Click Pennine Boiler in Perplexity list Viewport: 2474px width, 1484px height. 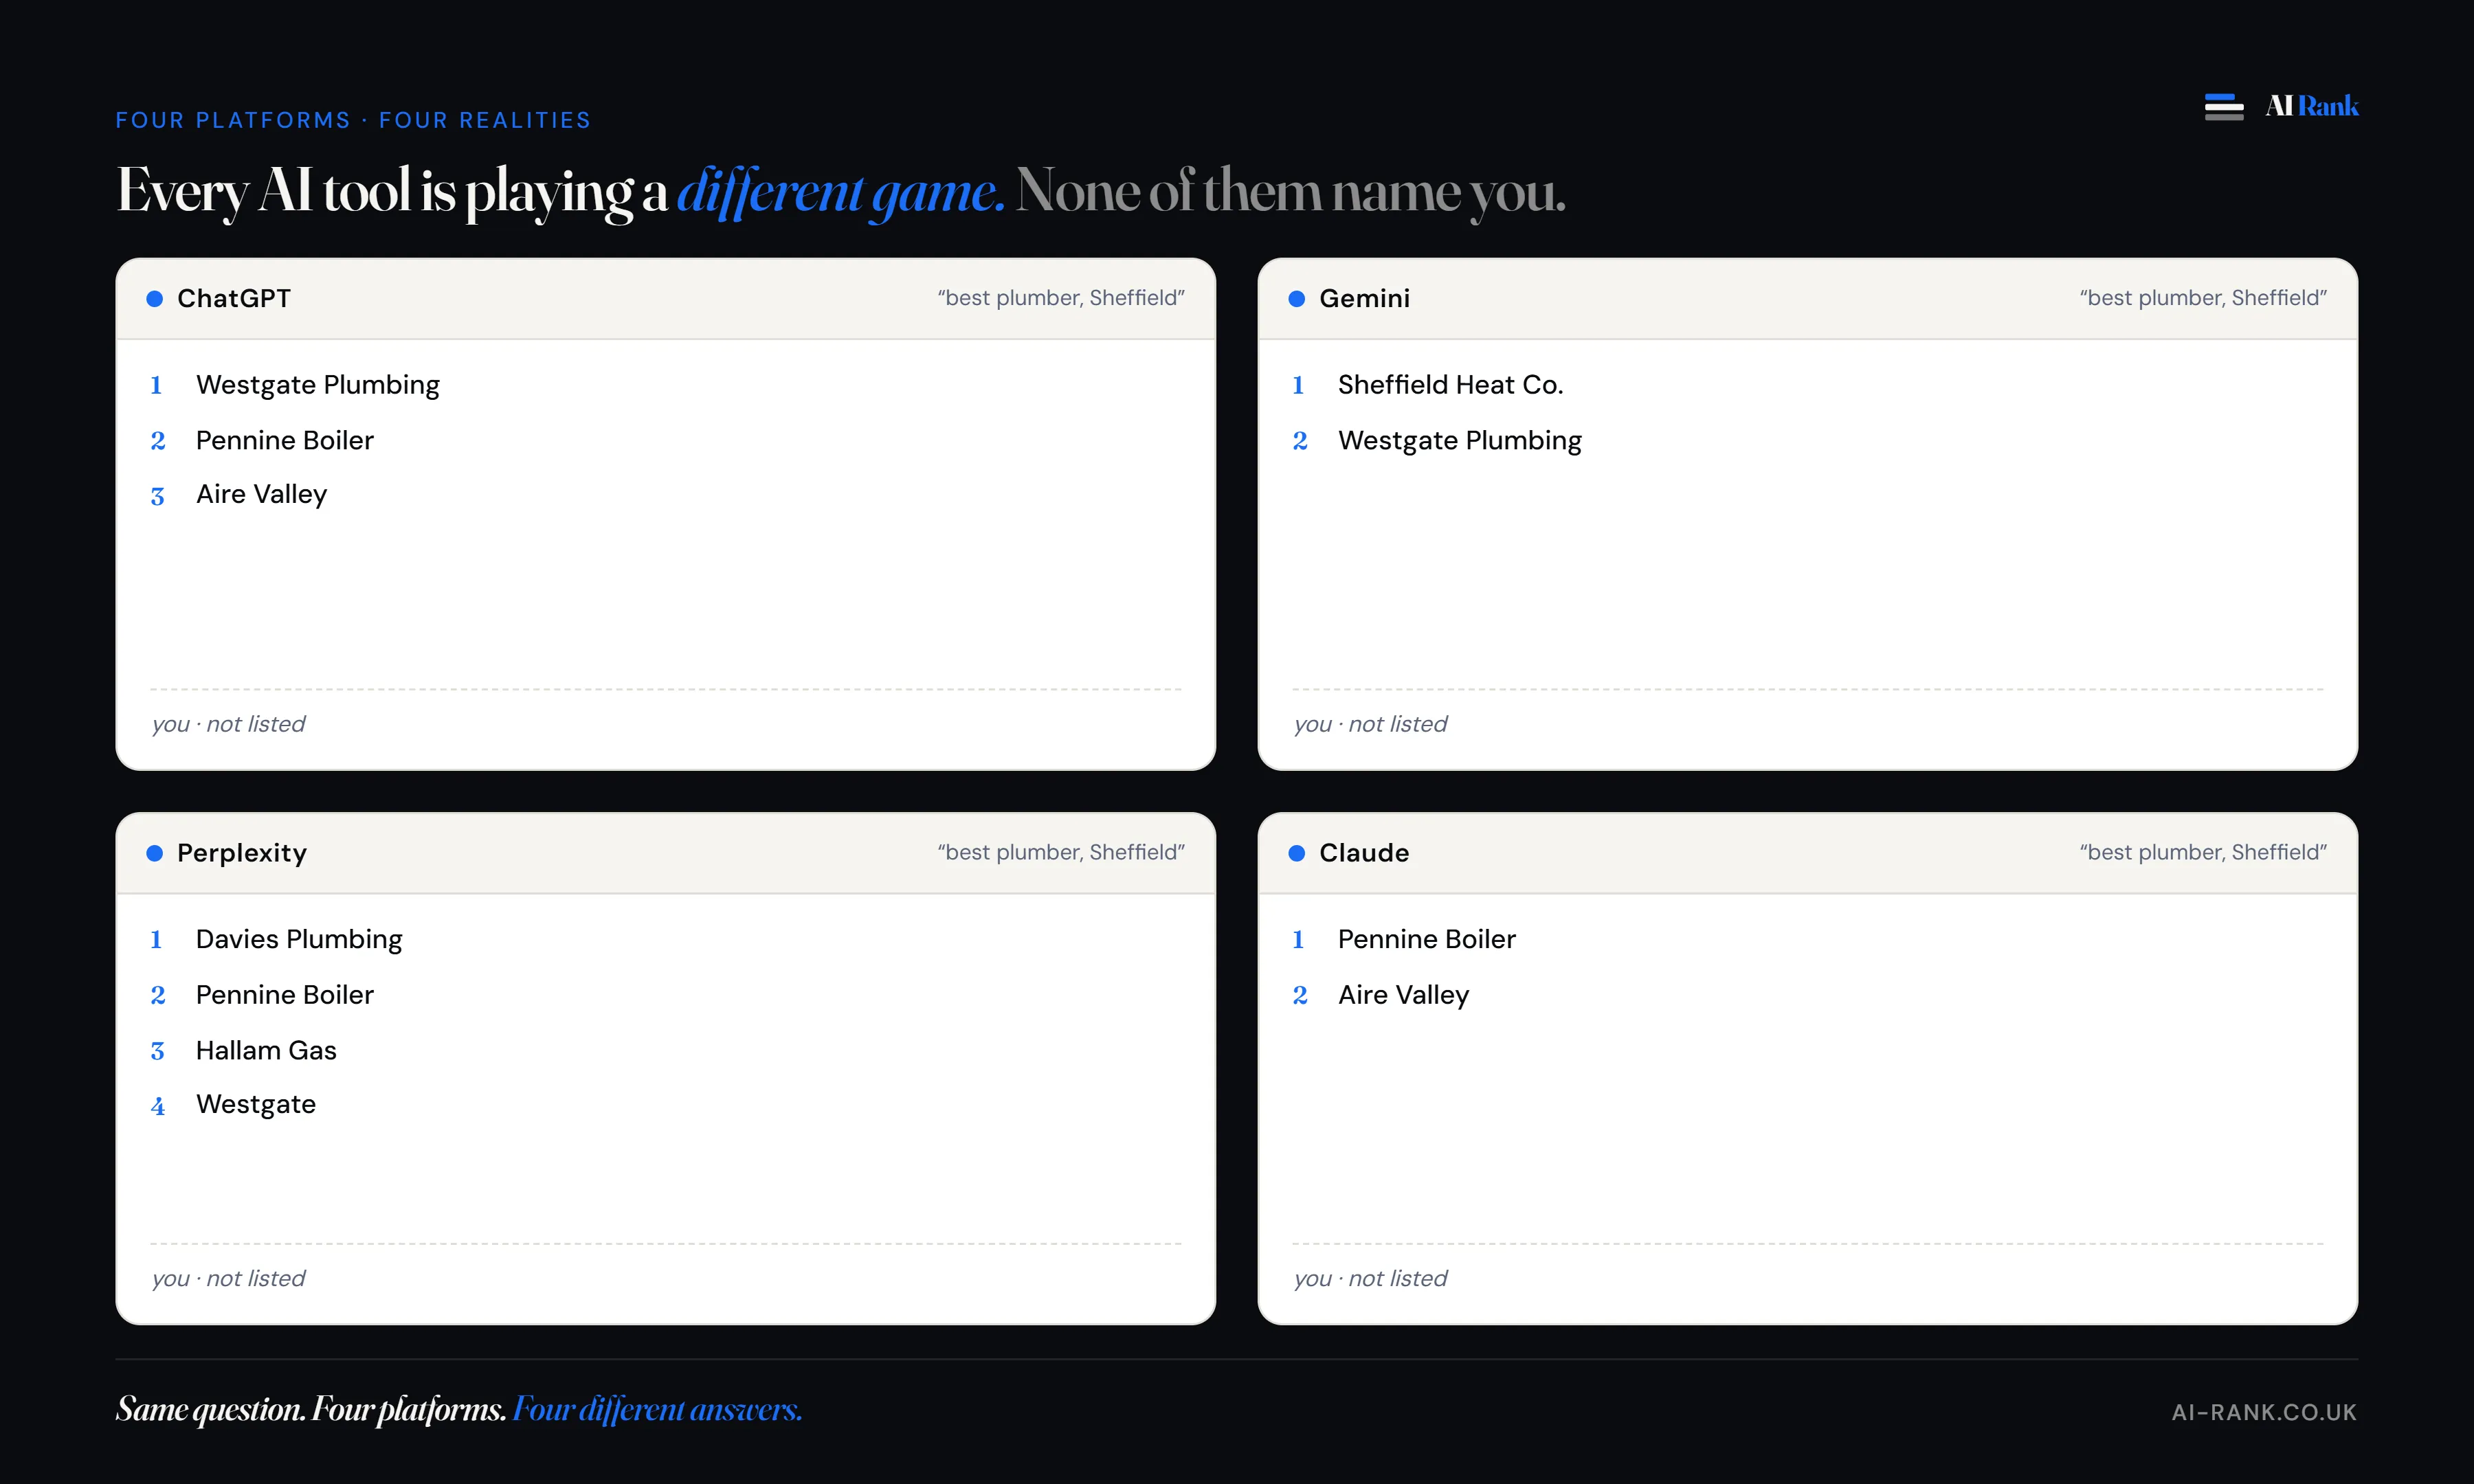pos(285,995)
